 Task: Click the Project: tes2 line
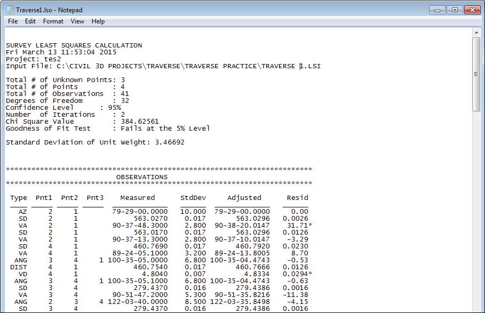pyautogui.click(x=34, y=59)
